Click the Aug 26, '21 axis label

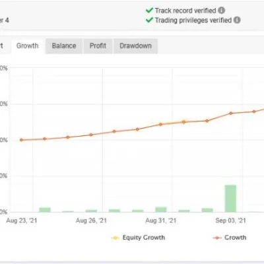coord(91,220)
